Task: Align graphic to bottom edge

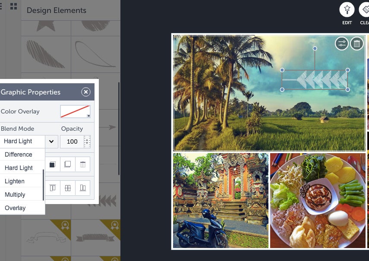Action: pos(82,188)
